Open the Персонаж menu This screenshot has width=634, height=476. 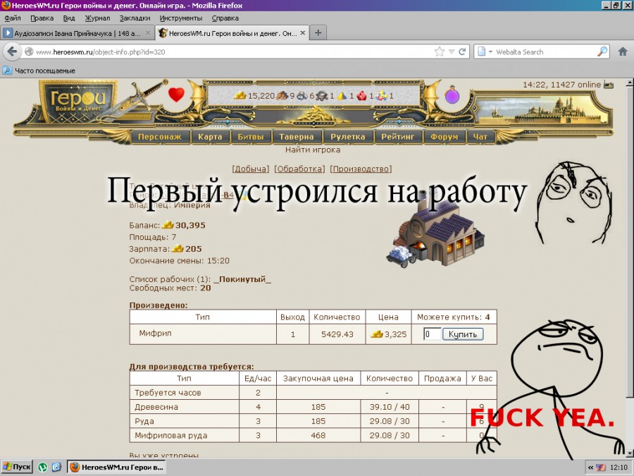(x=160, y=137)
